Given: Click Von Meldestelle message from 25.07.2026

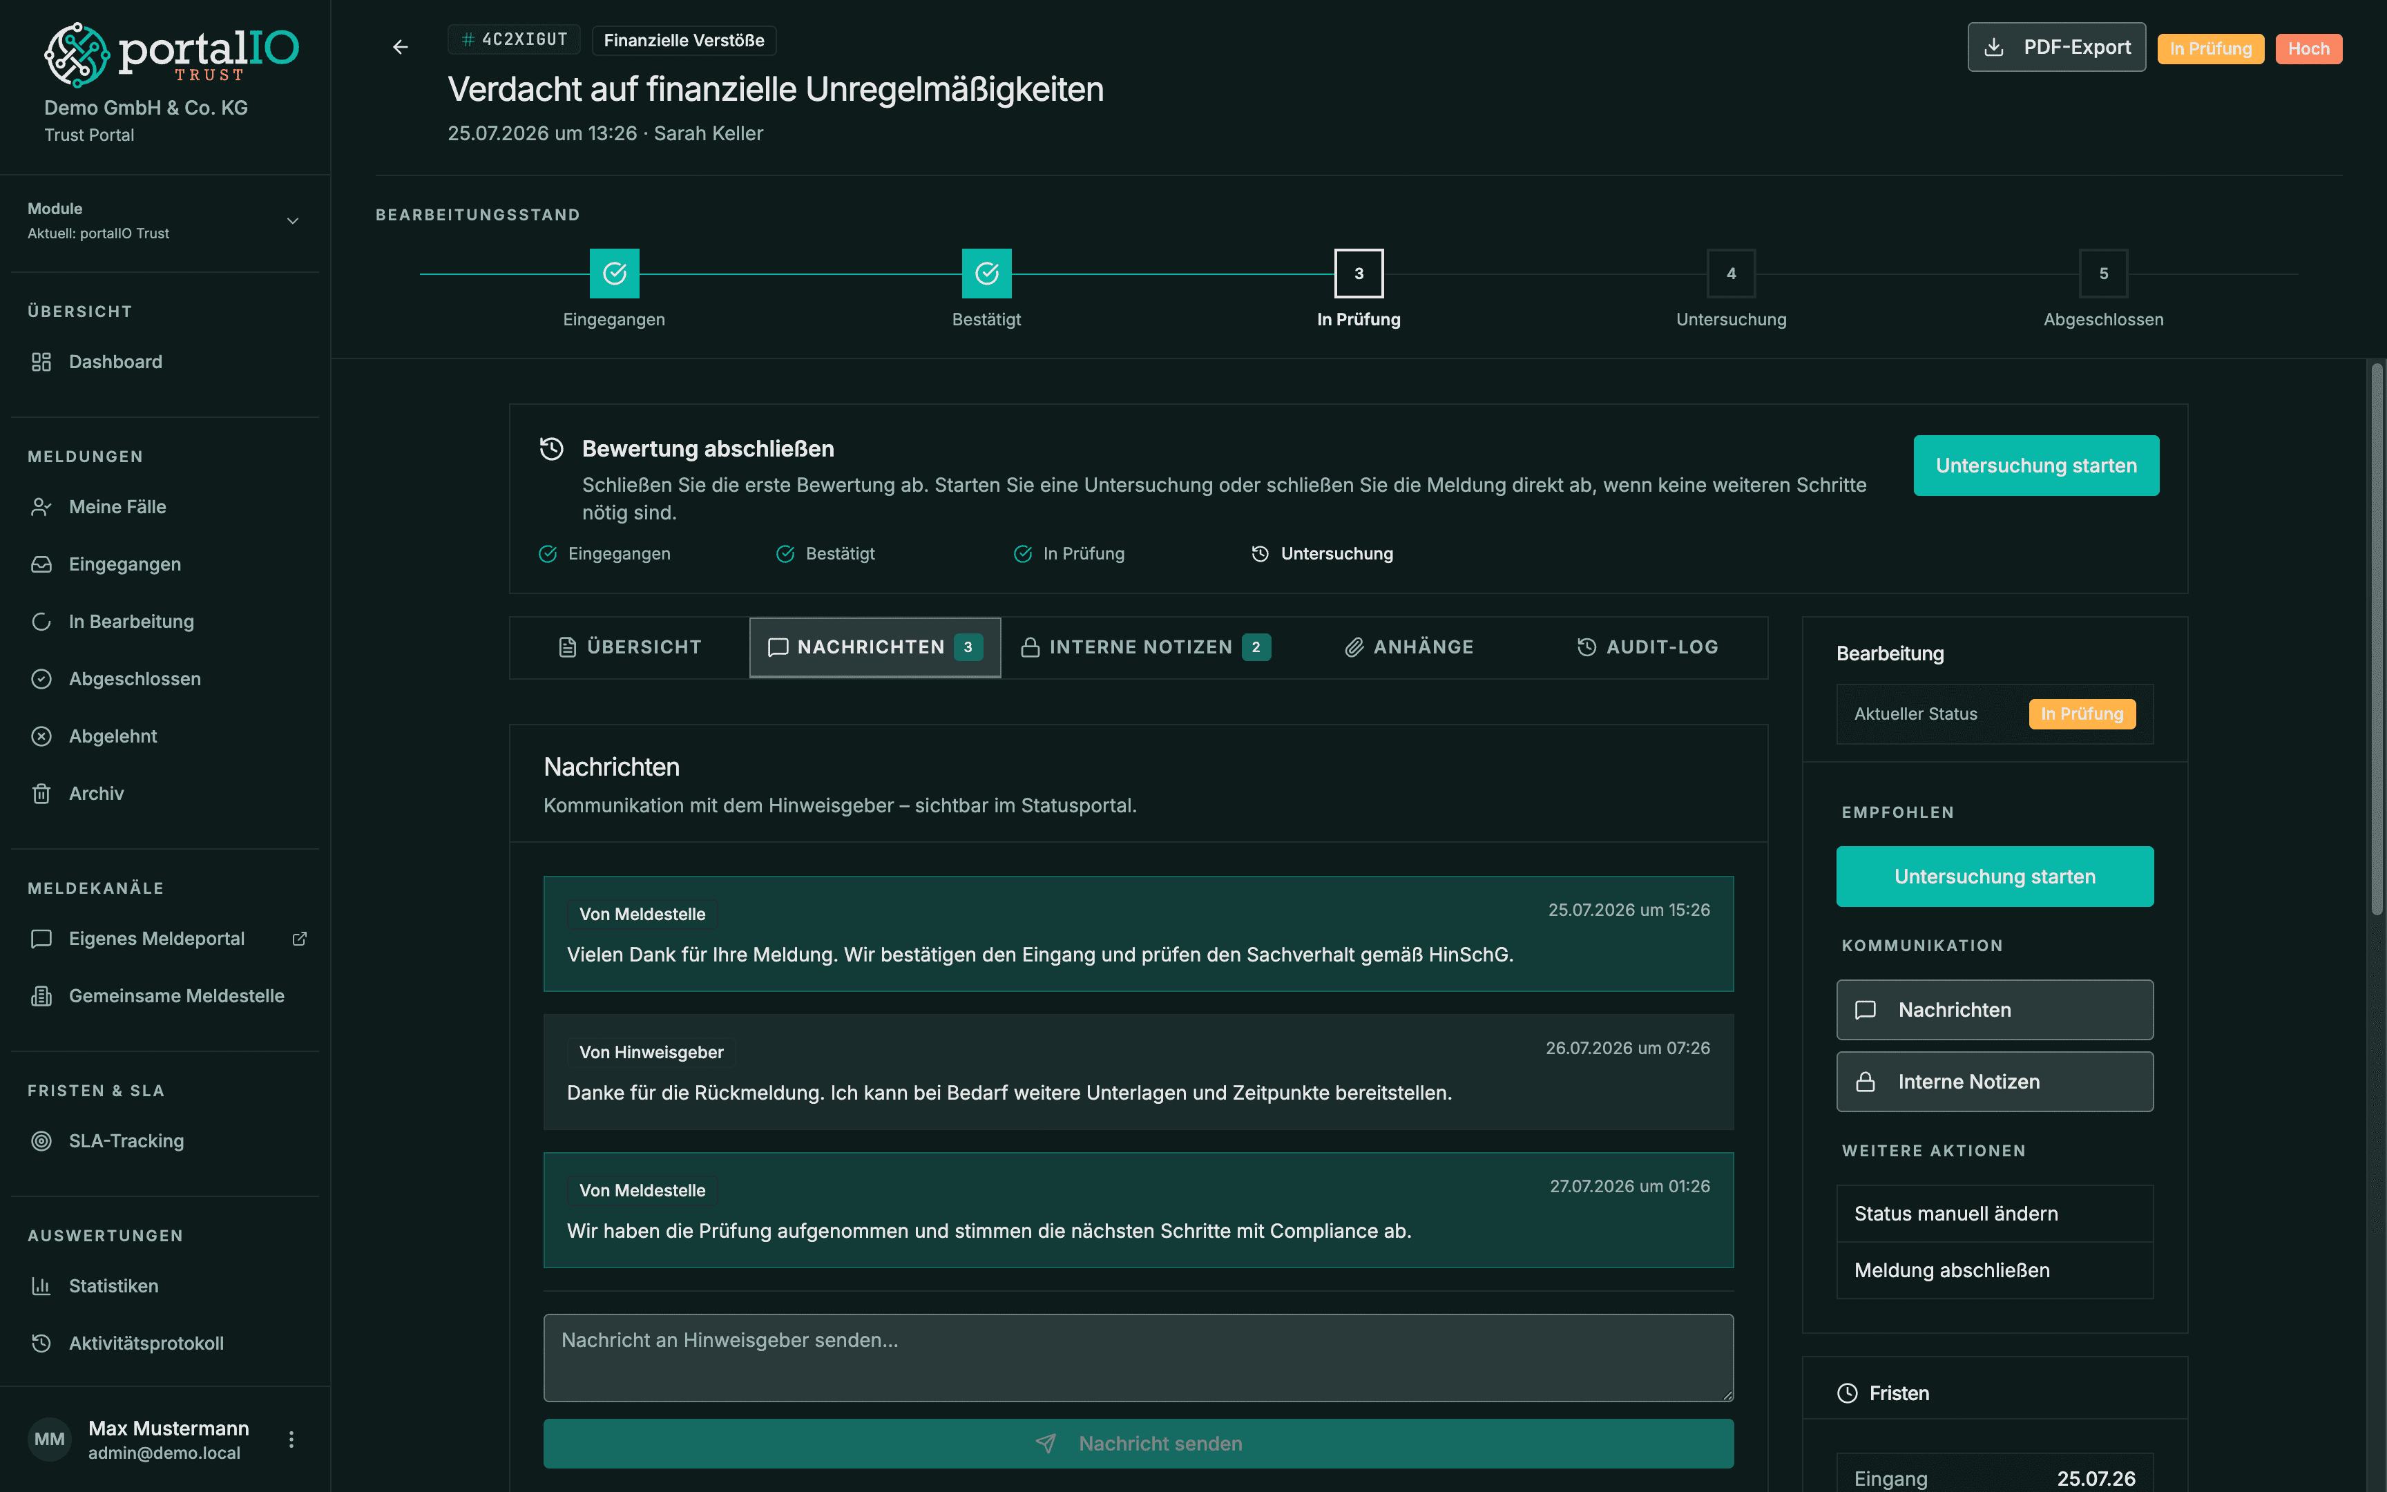Looking at the screenshot, I should (x=1138, y=933).
